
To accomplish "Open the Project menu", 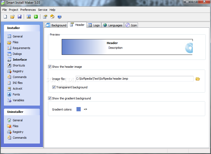I will (13, 10).
